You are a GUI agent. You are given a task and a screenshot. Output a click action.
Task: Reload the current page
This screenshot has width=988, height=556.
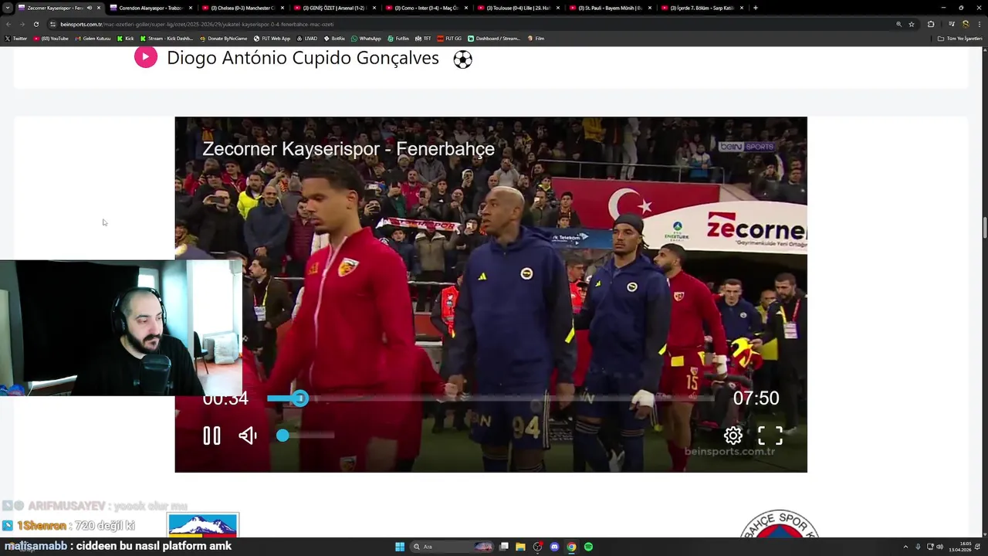pyautogui.click(x=36, y=24)
